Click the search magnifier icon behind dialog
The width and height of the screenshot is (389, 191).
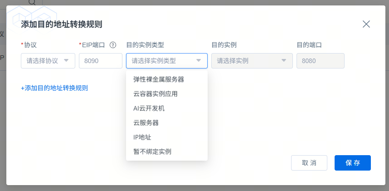[x=32, y=2]
